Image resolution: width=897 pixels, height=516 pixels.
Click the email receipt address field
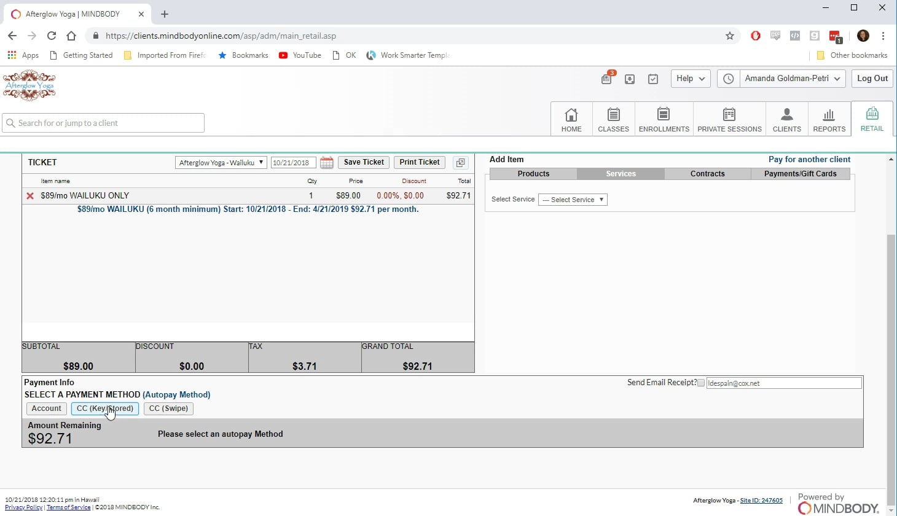784,383
